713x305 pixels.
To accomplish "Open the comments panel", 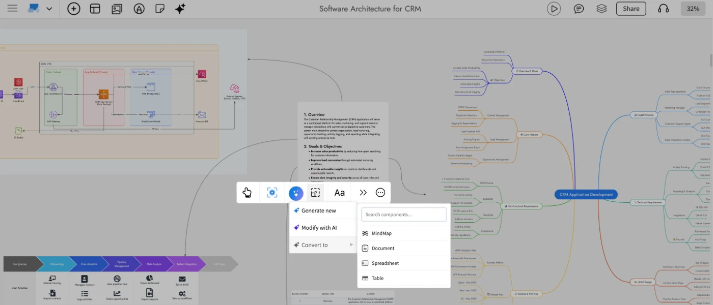I will [579, 9].
